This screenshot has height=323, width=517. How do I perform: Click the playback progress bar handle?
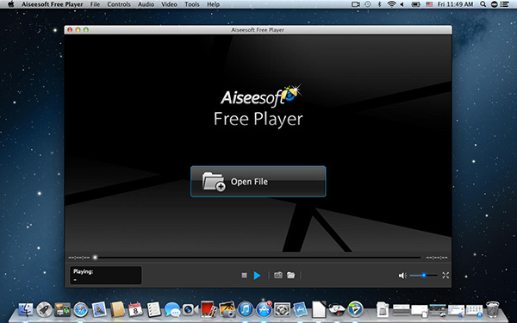[x=95, y=258]
